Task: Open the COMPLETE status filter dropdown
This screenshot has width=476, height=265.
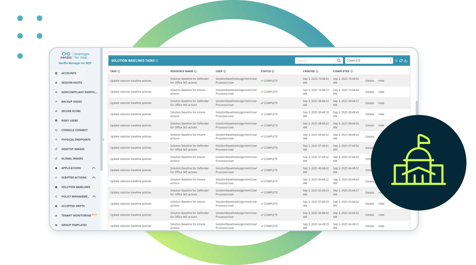Action: point(368,61)
